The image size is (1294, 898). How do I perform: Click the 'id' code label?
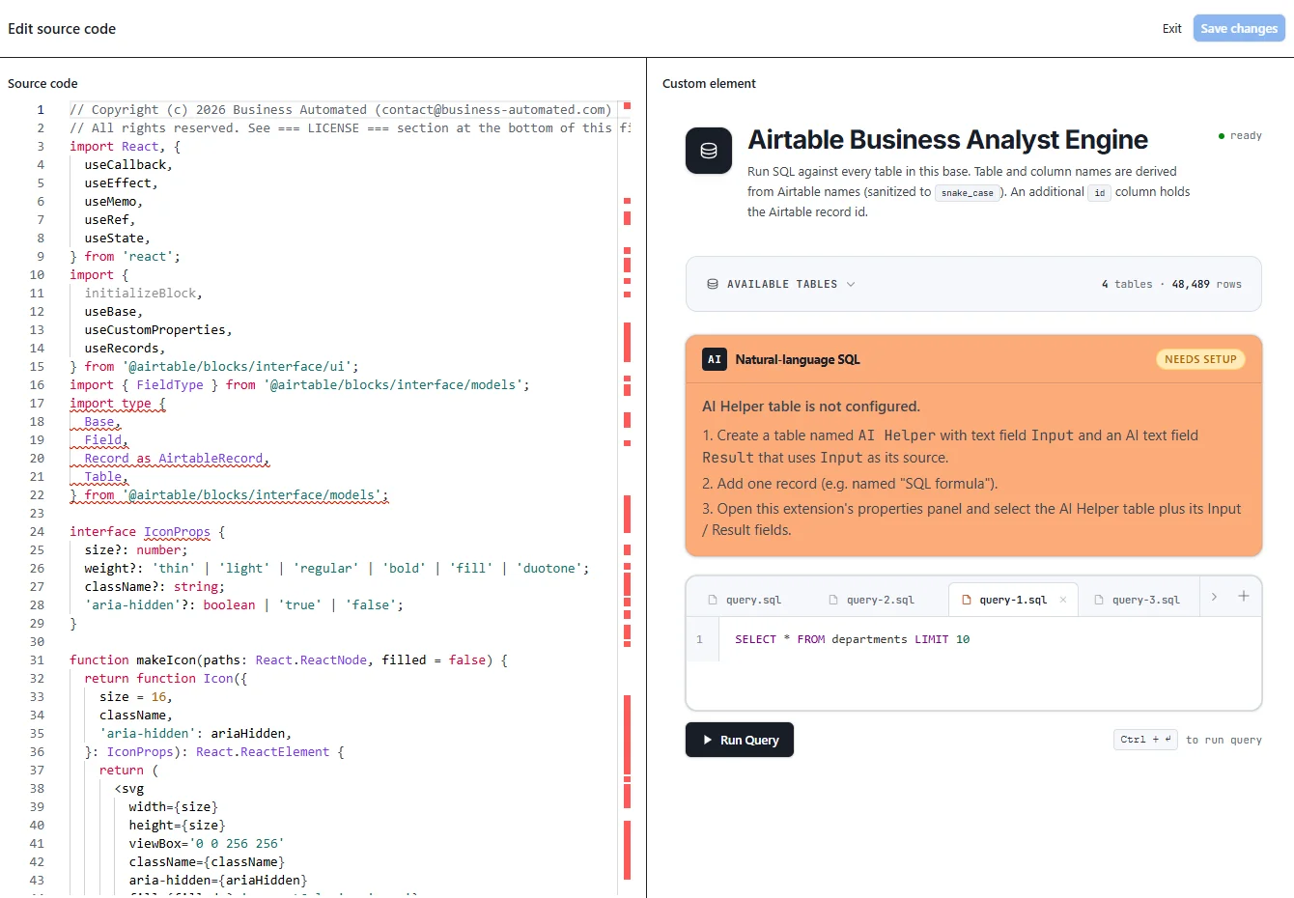click(1099, 193)
